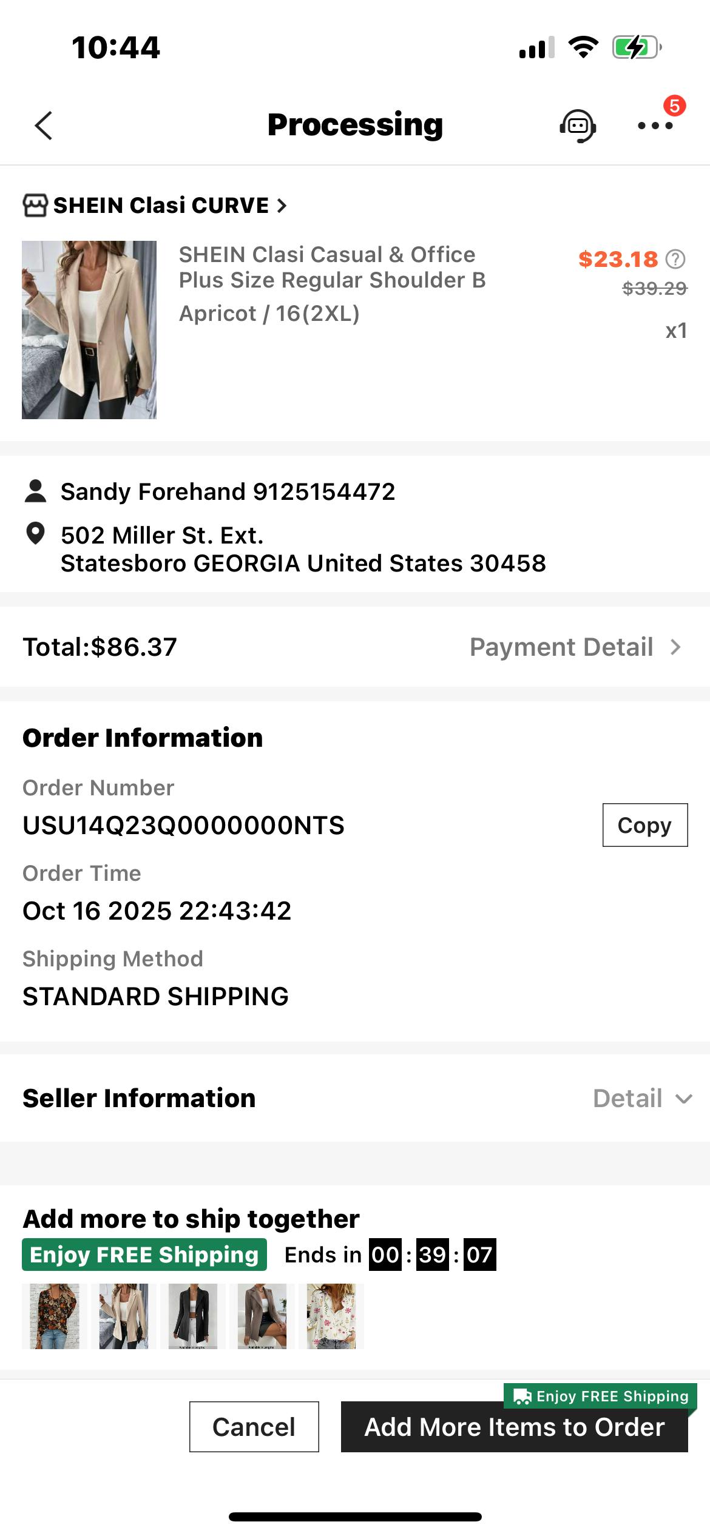Tap the location pin icon
This screenshot has width=710, height=1536.
tap(35, 534)
